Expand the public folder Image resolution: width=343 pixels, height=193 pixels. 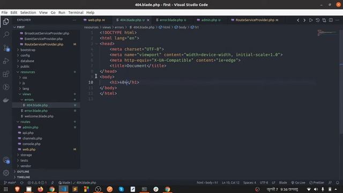click(25, 66)
